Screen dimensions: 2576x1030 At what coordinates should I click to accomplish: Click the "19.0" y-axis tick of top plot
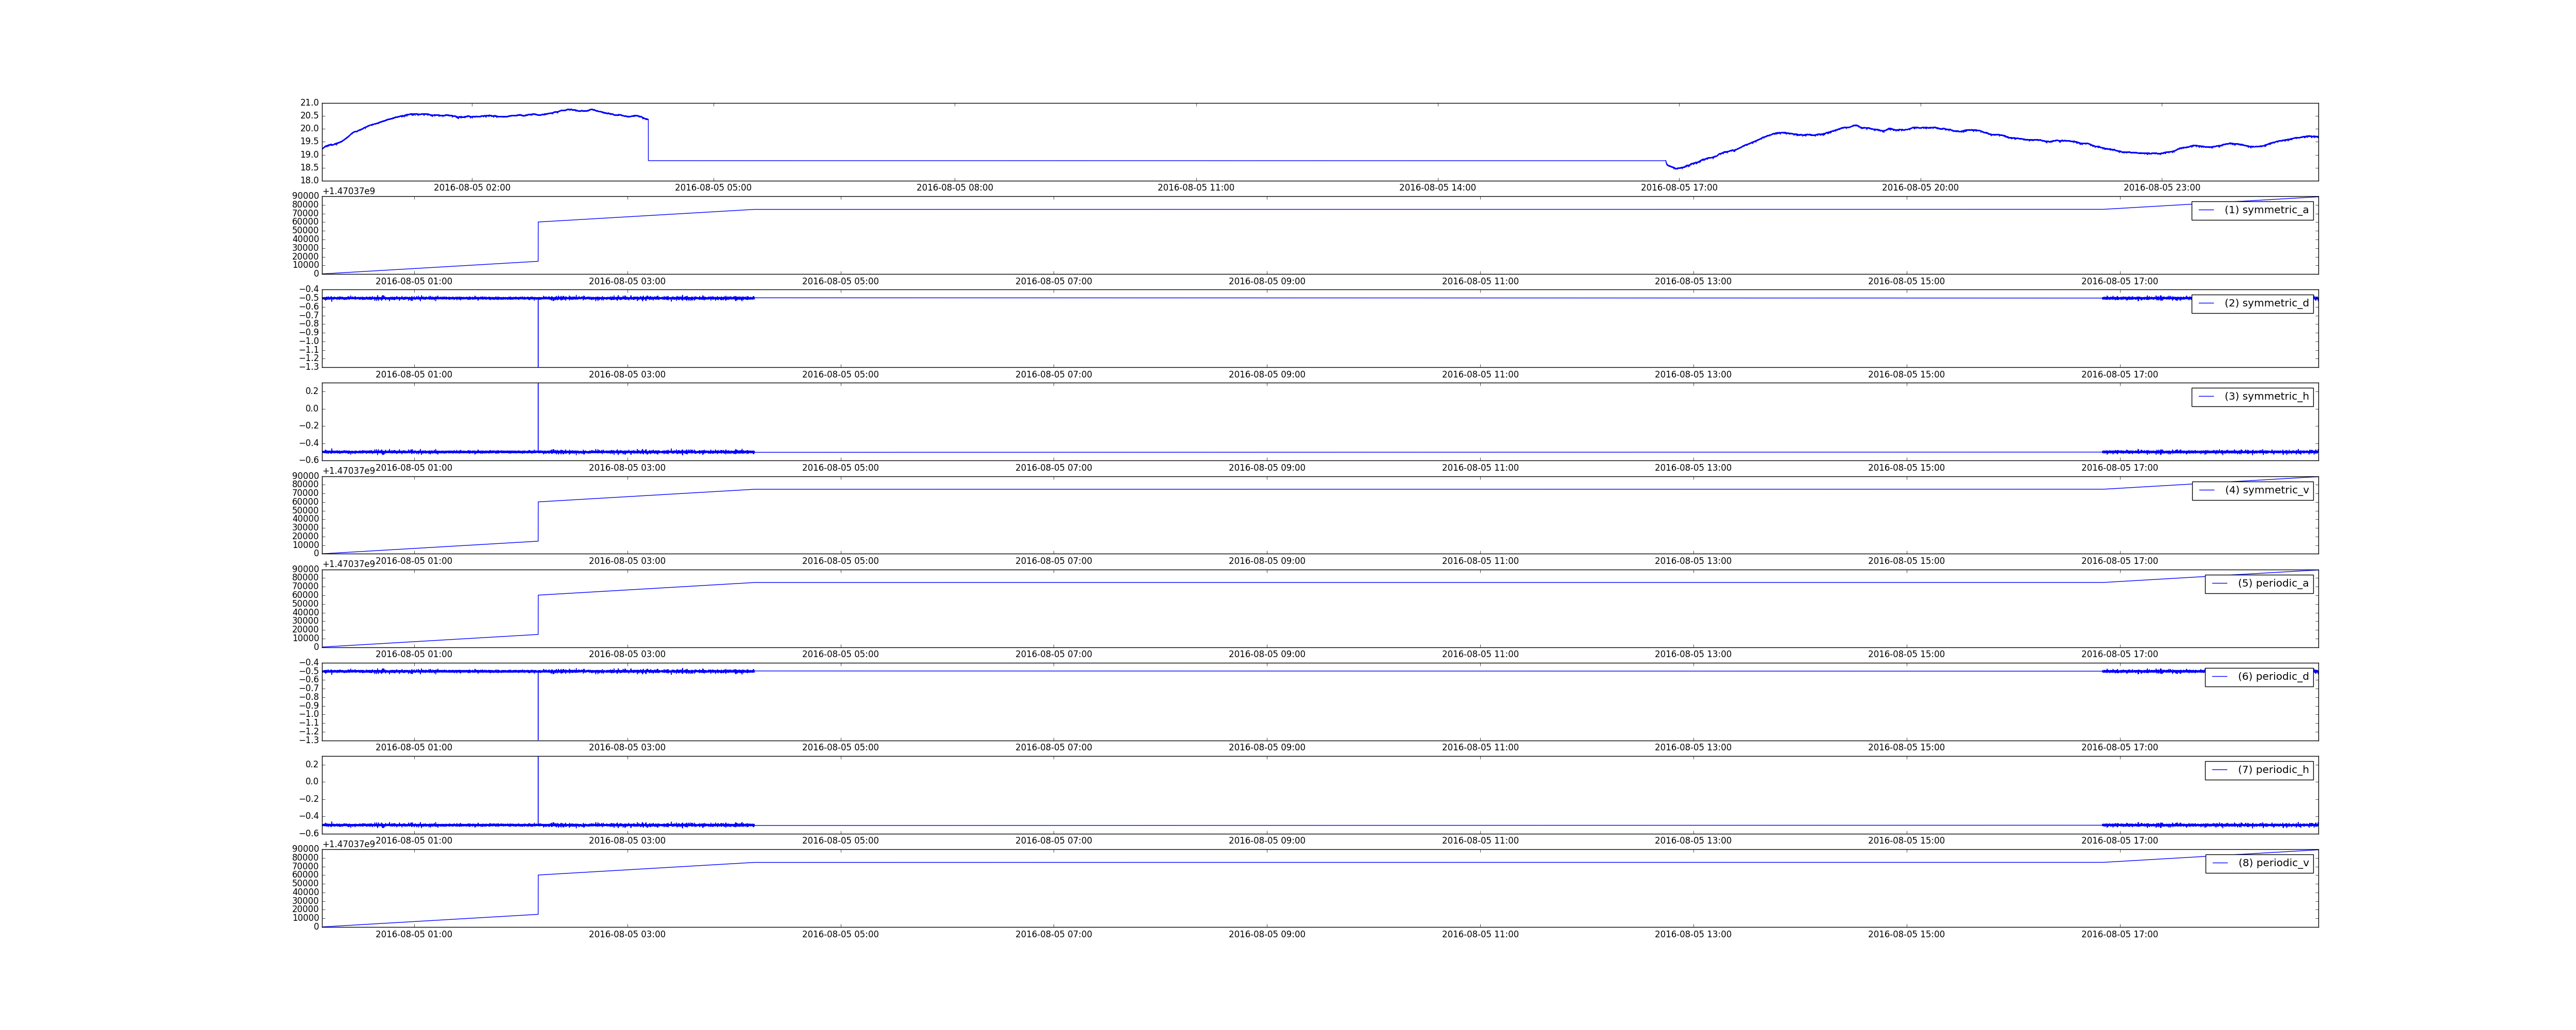[x=309, y=155]
